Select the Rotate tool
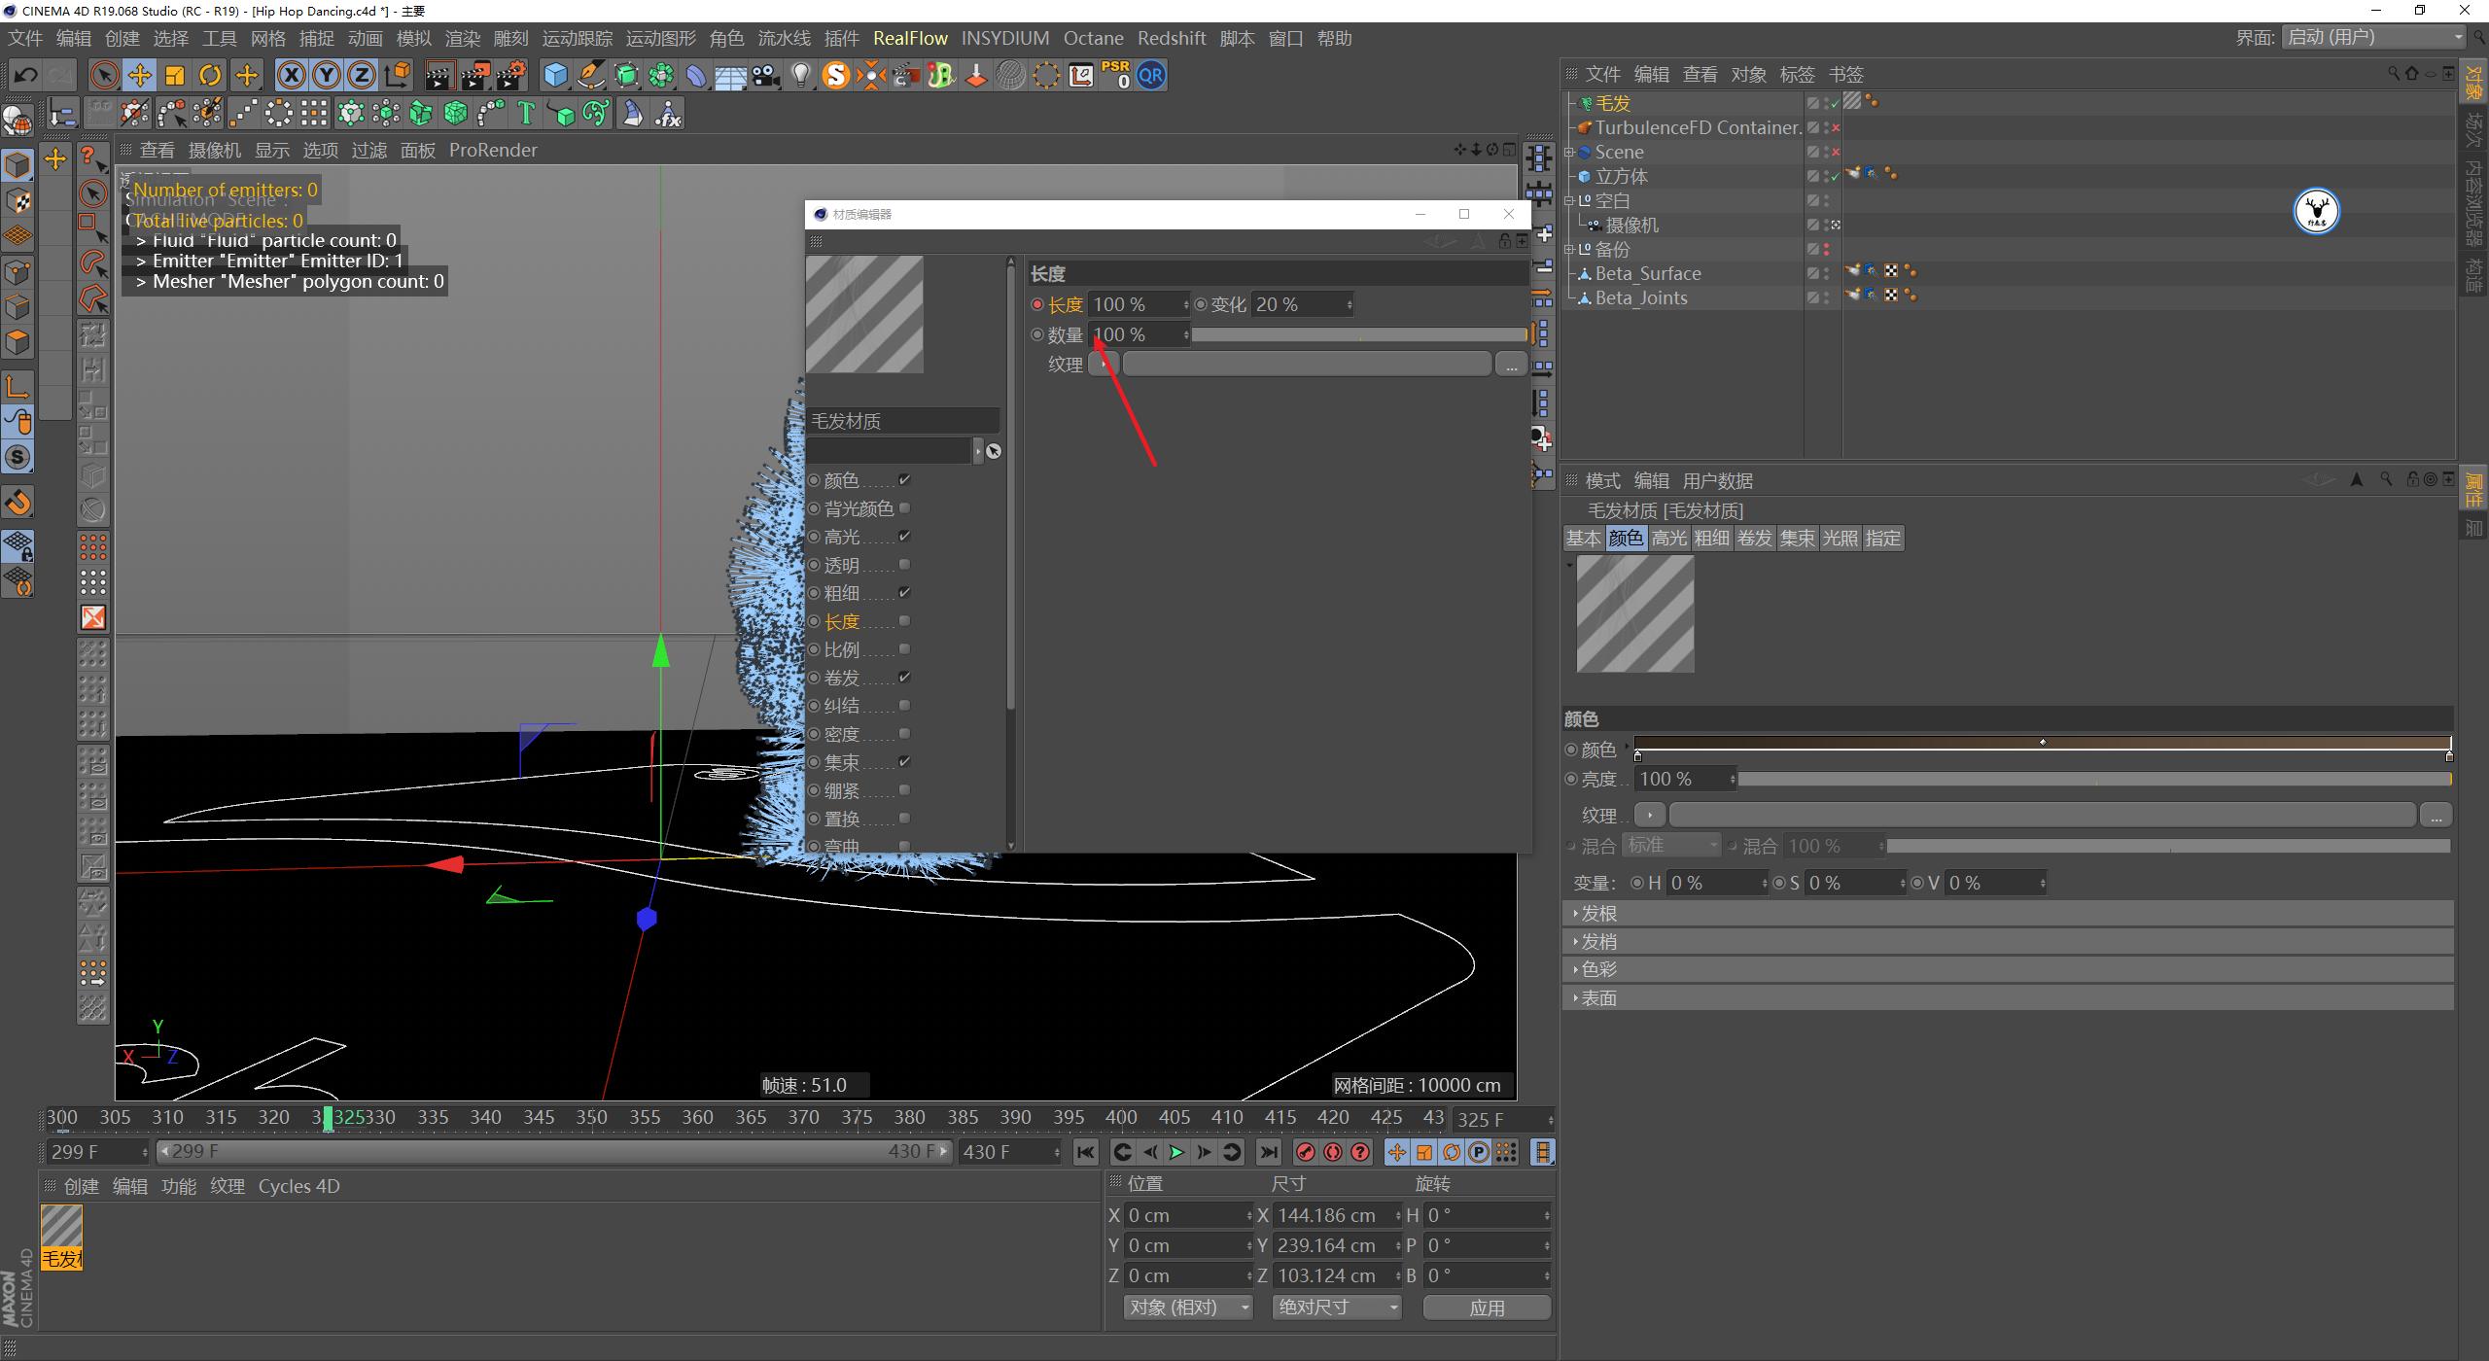This screenshot has height=1361, width=2489. tap(210, 75)
